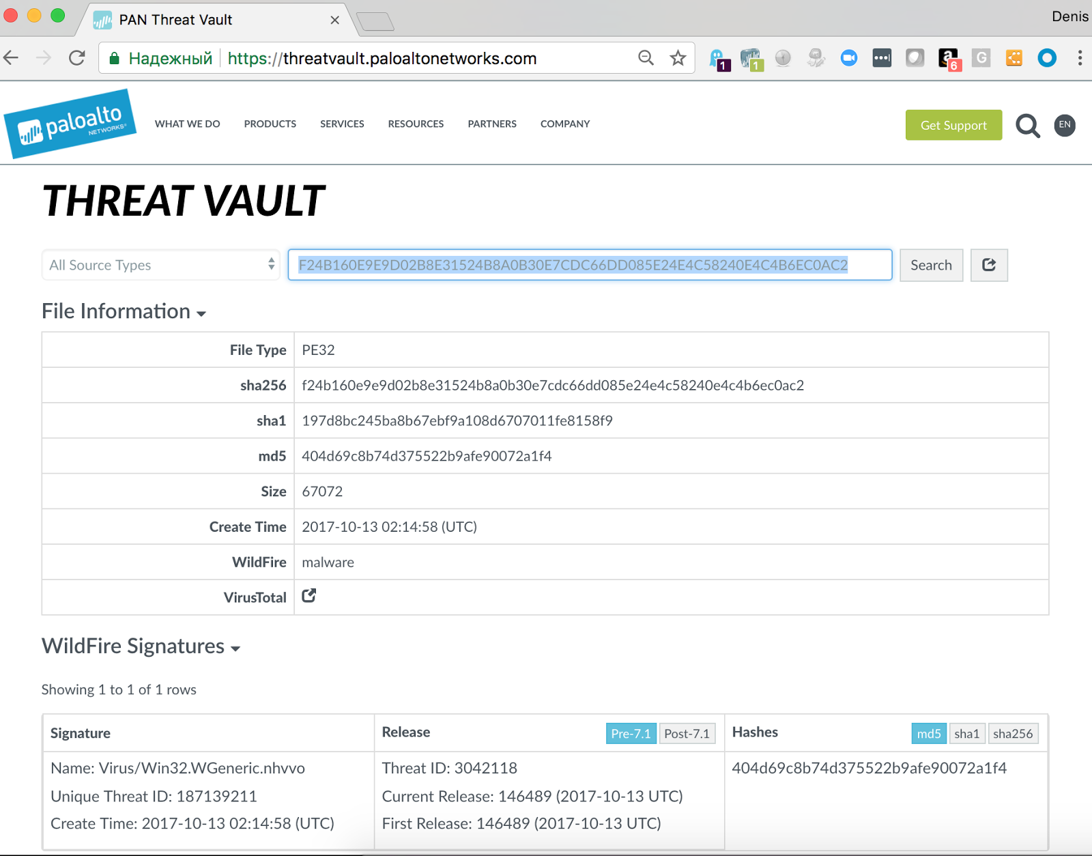Click the browser address bar URL
This screenshot has height=856, width=1092.
[x=382, y=59]
